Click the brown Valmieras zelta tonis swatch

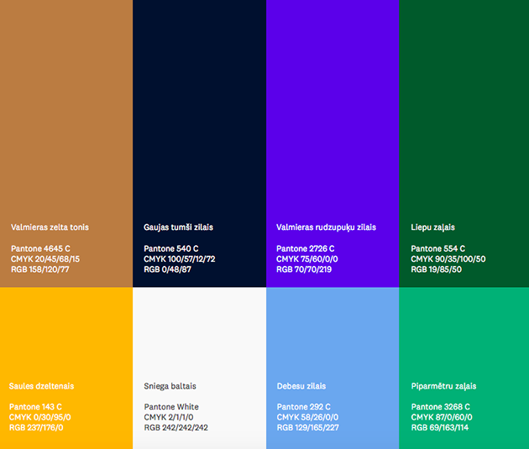coord(66,109)
